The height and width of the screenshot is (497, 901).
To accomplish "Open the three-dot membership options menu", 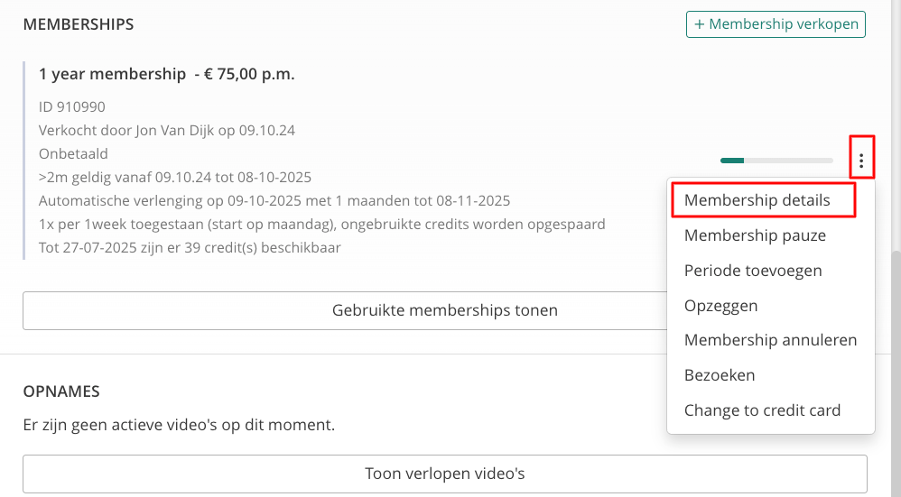I will coord(860,161).
